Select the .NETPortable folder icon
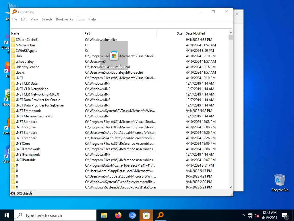The width and height of the screenshot is (294, 221). pos(13,160)
